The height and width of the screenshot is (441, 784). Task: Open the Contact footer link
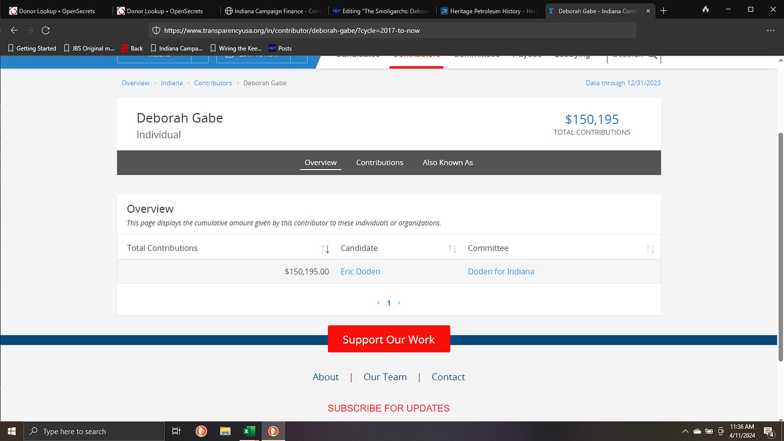point(448,377)
